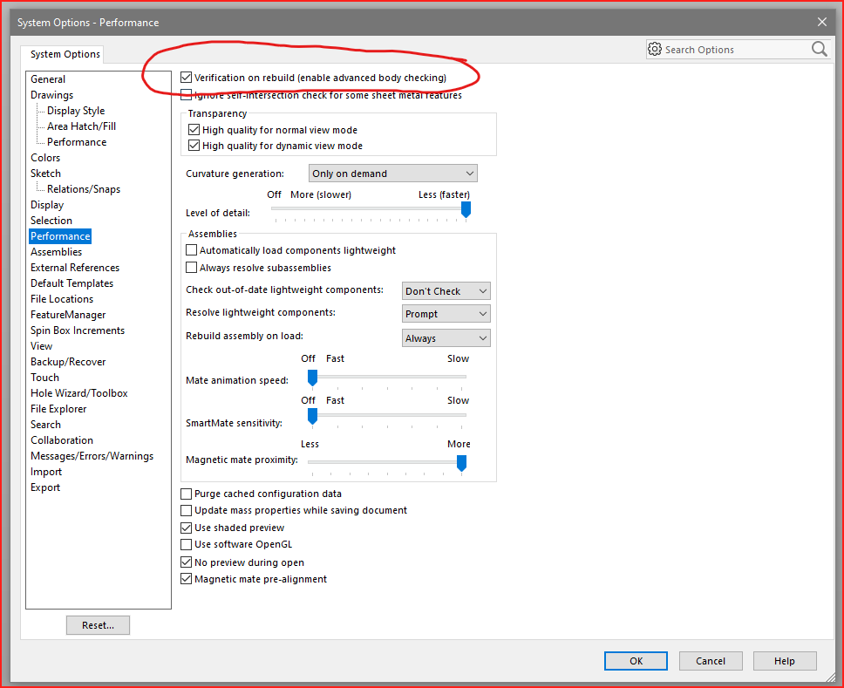Screen dimensions: 844x688
Task: Click the Level of detail slider handle
Action: pos(466,209)
